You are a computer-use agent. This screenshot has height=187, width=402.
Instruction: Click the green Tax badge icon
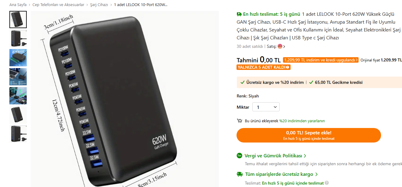pyautogui.click(x=240, y=156)
